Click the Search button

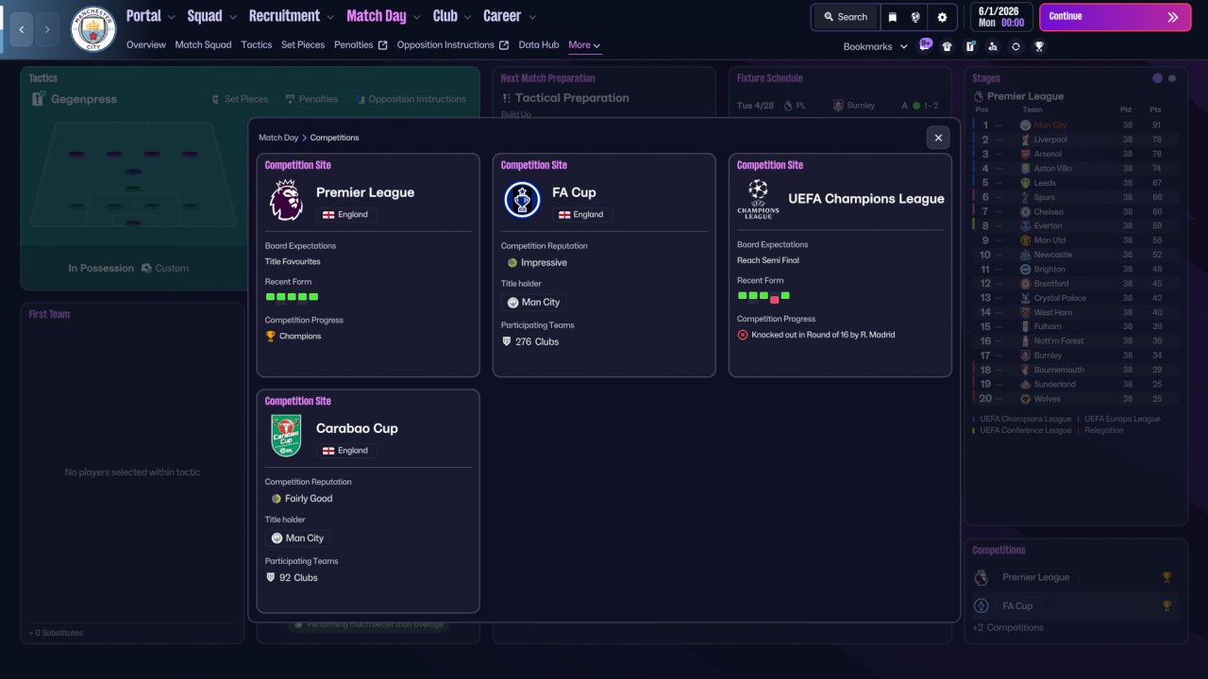point(845,17)
